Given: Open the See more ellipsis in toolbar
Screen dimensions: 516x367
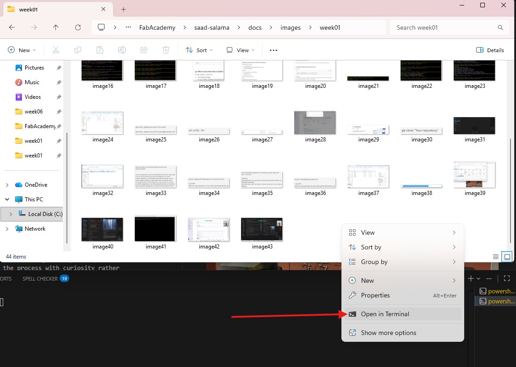Looking at the screenshot, I should (274, 50).
